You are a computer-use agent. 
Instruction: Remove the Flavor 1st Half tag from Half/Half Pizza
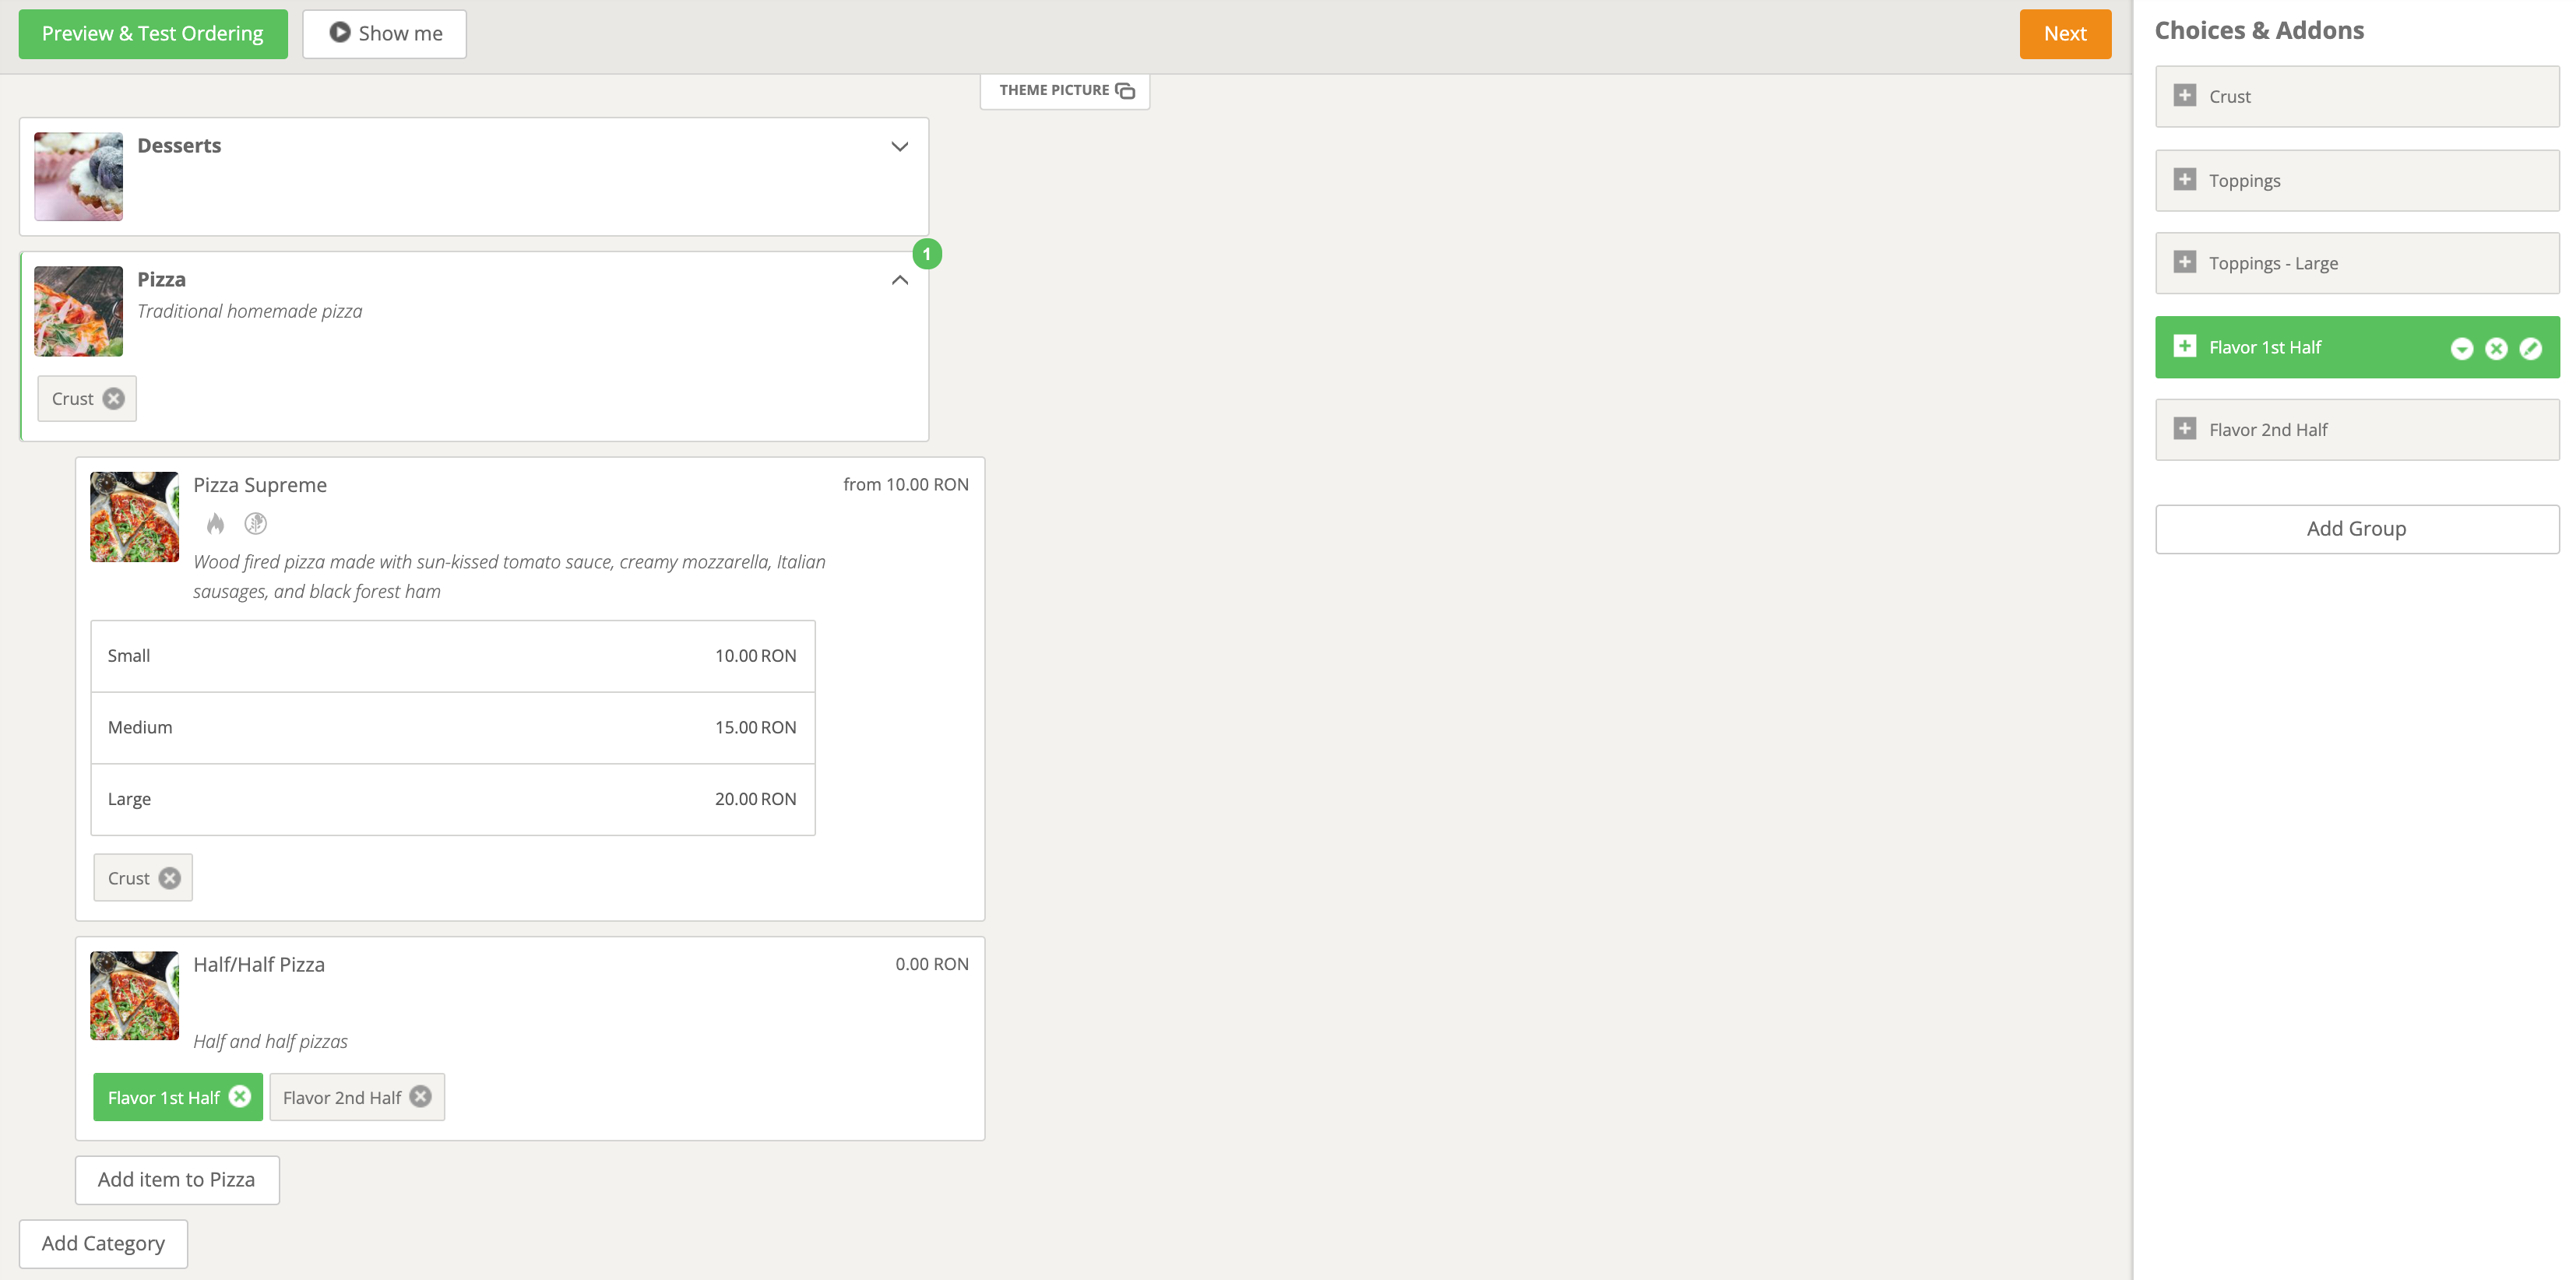click(x=240, y=1097)
